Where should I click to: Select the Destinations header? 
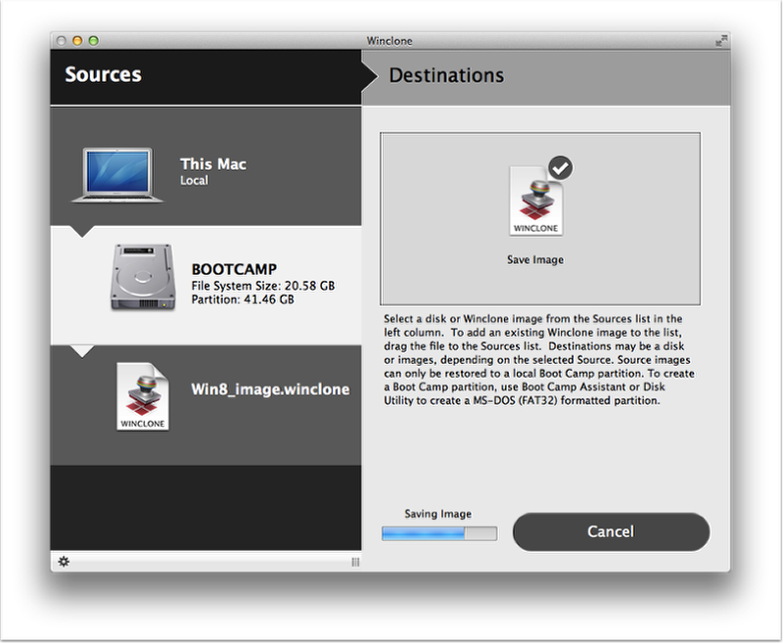tap(446, 75)
